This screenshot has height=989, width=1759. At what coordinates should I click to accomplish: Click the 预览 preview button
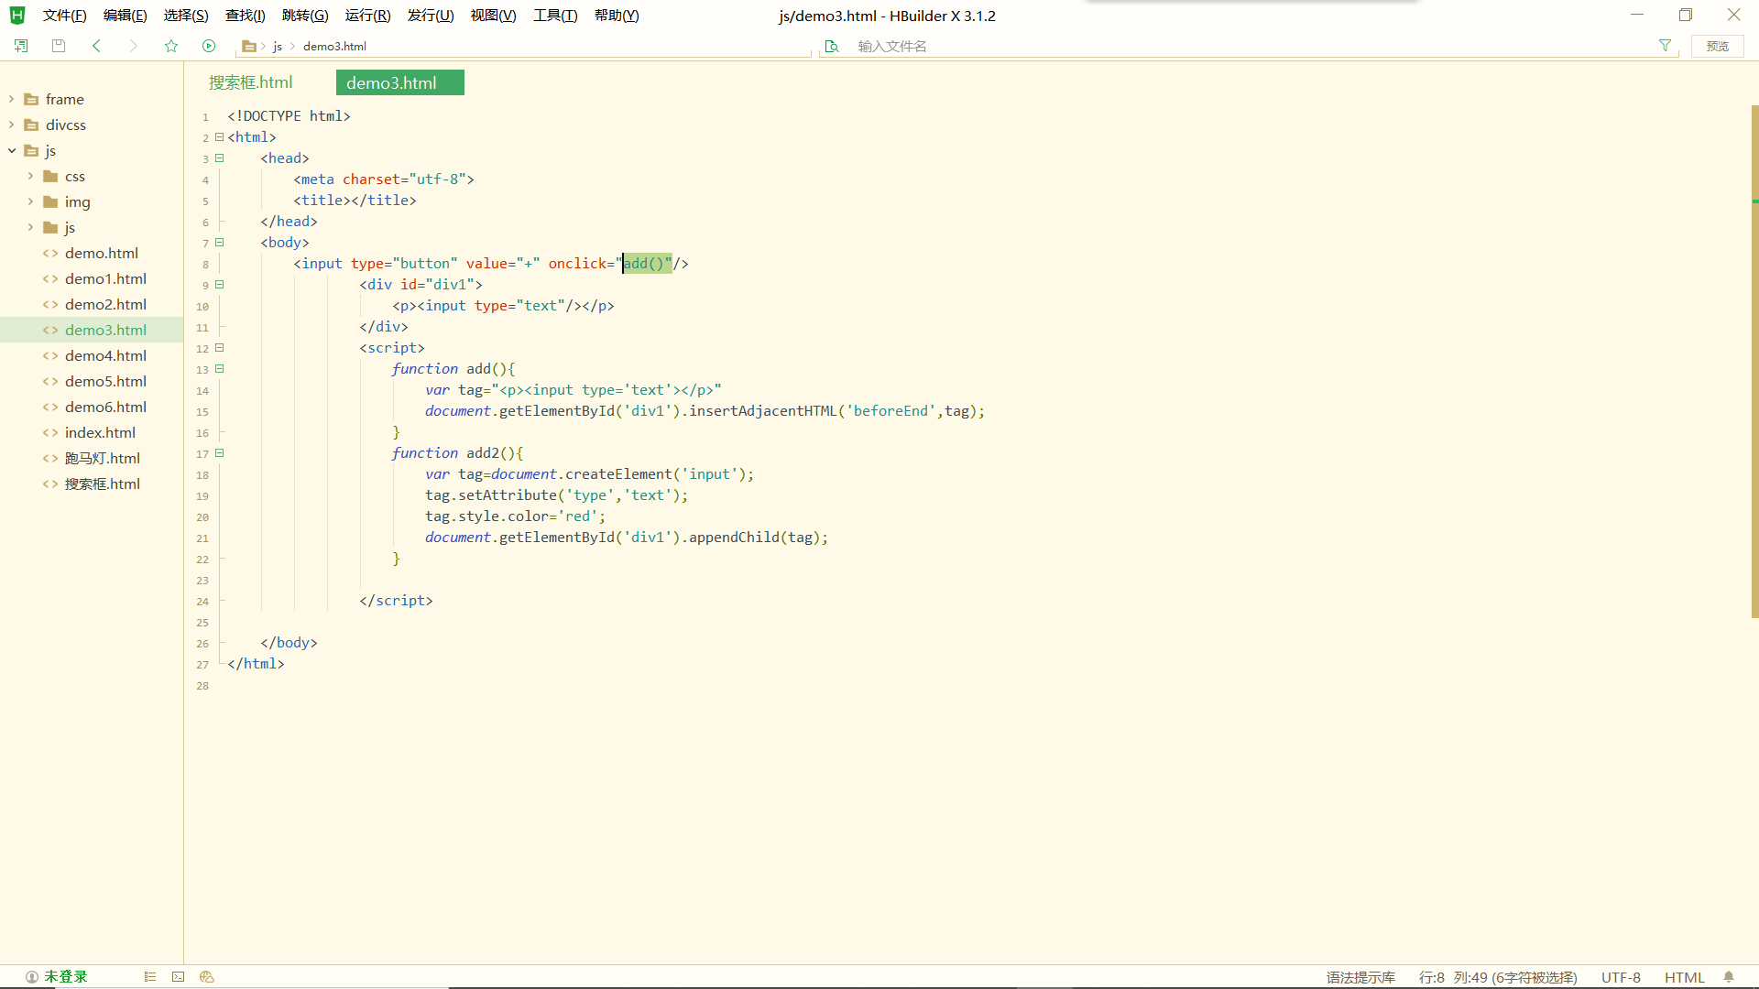tap(1718, 46)
